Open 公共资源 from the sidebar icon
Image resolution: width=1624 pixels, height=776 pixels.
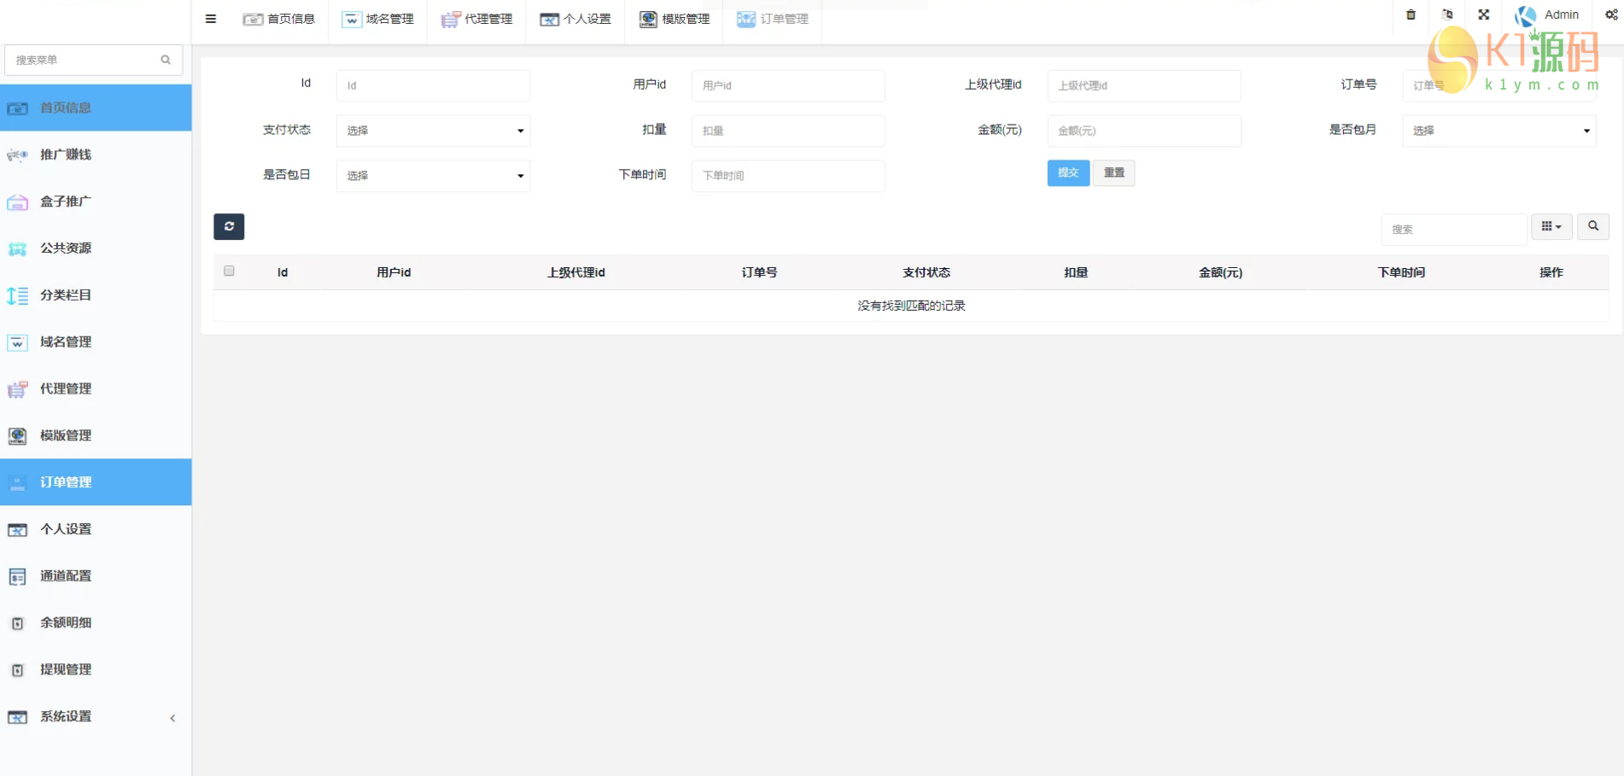coord(17,249)
